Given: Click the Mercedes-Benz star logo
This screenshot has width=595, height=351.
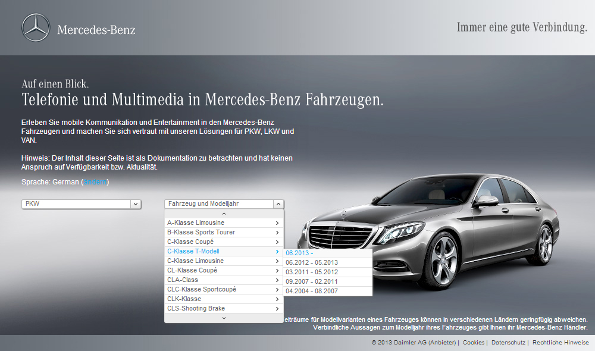Looking at the screenshot, I should point(36,28).
